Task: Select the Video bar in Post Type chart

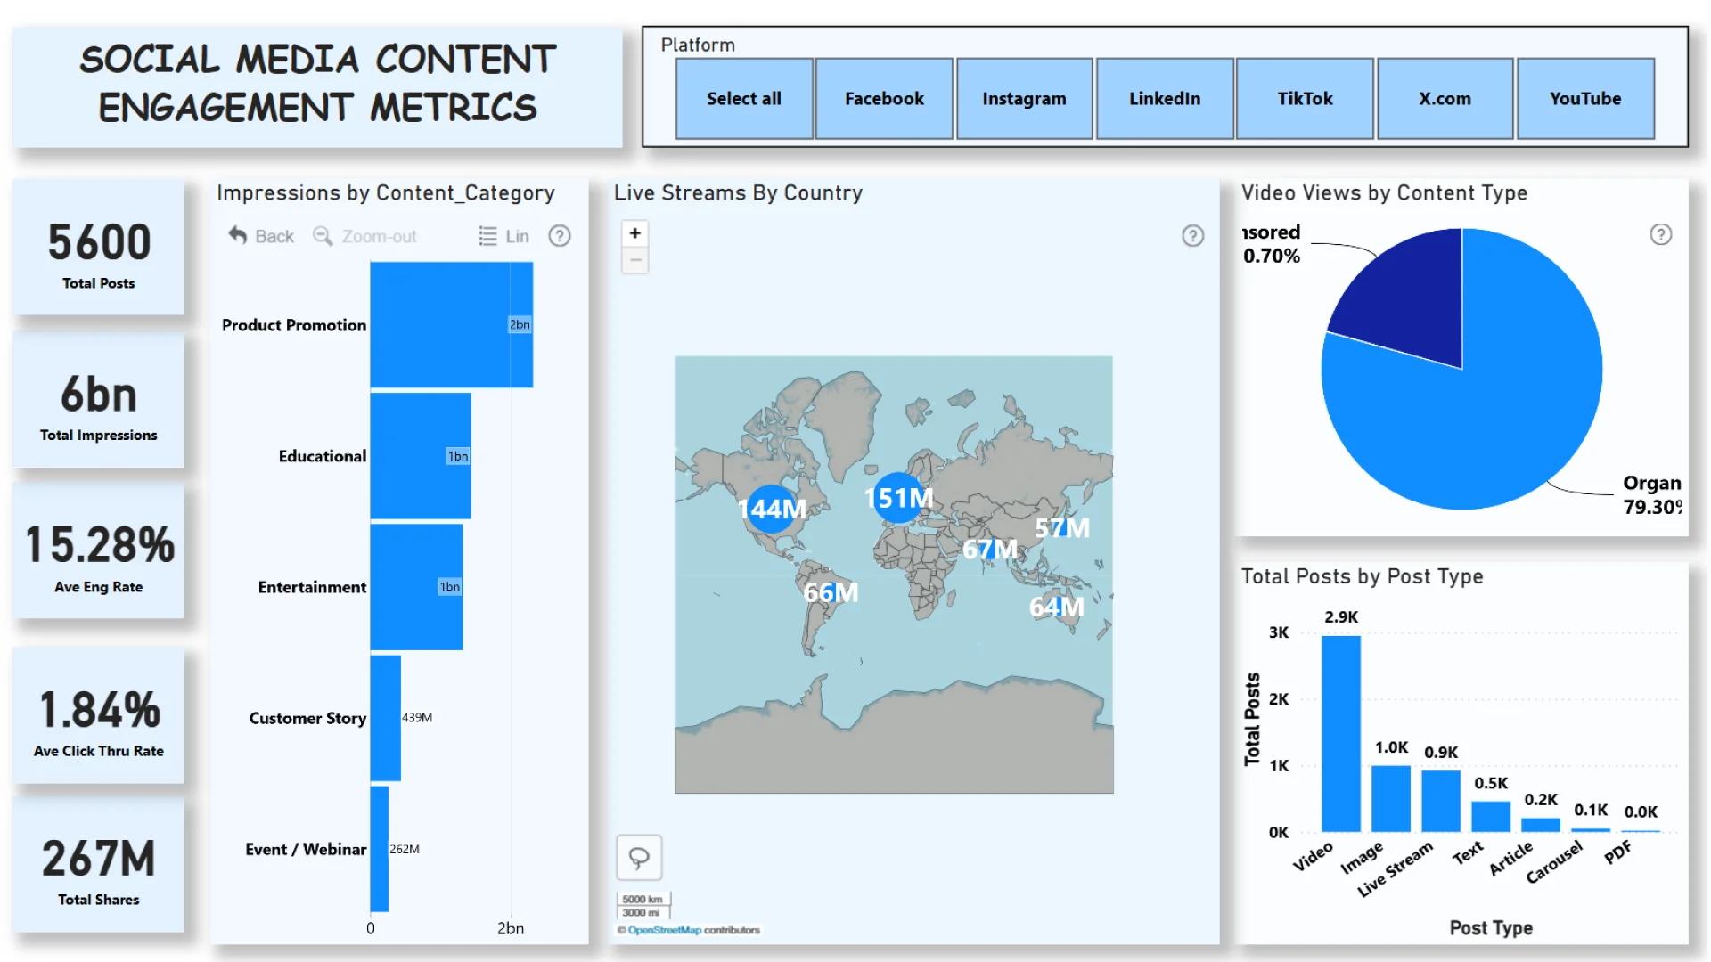Action: [1341, 733]
